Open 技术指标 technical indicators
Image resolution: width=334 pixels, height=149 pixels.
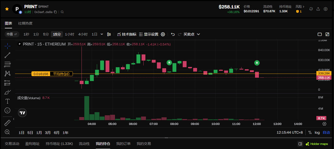tap(127, 34)
